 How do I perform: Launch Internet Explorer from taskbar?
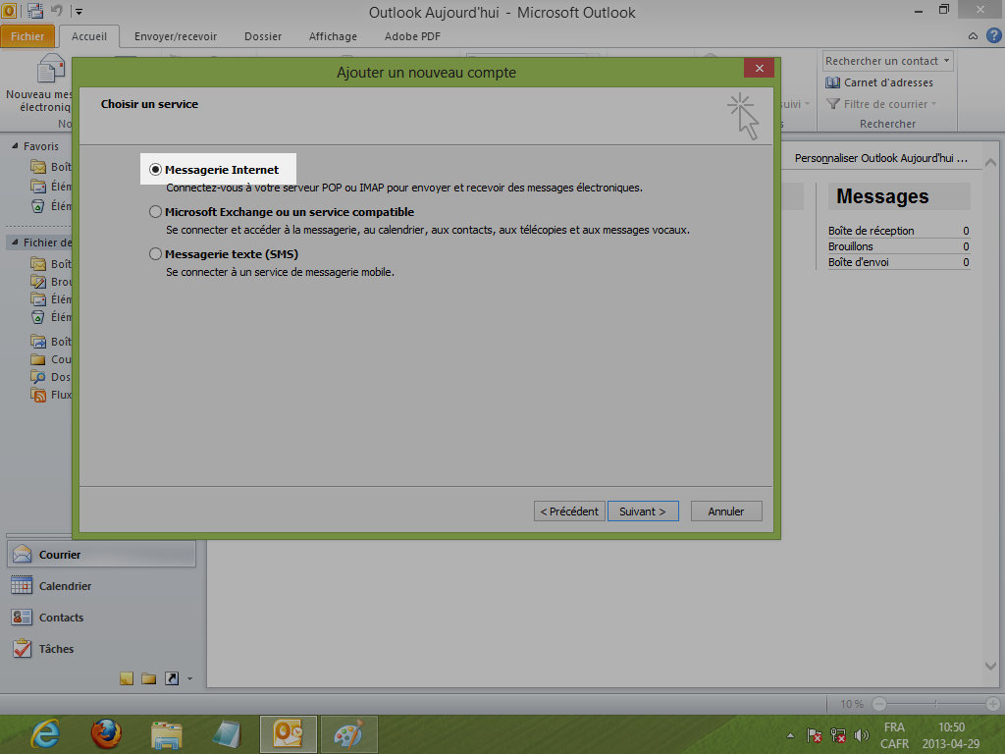(x=45, y=734)
